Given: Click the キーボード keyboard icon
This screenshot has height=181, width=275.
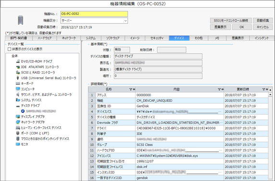Looking at the screenshot, I should point(18,84).
